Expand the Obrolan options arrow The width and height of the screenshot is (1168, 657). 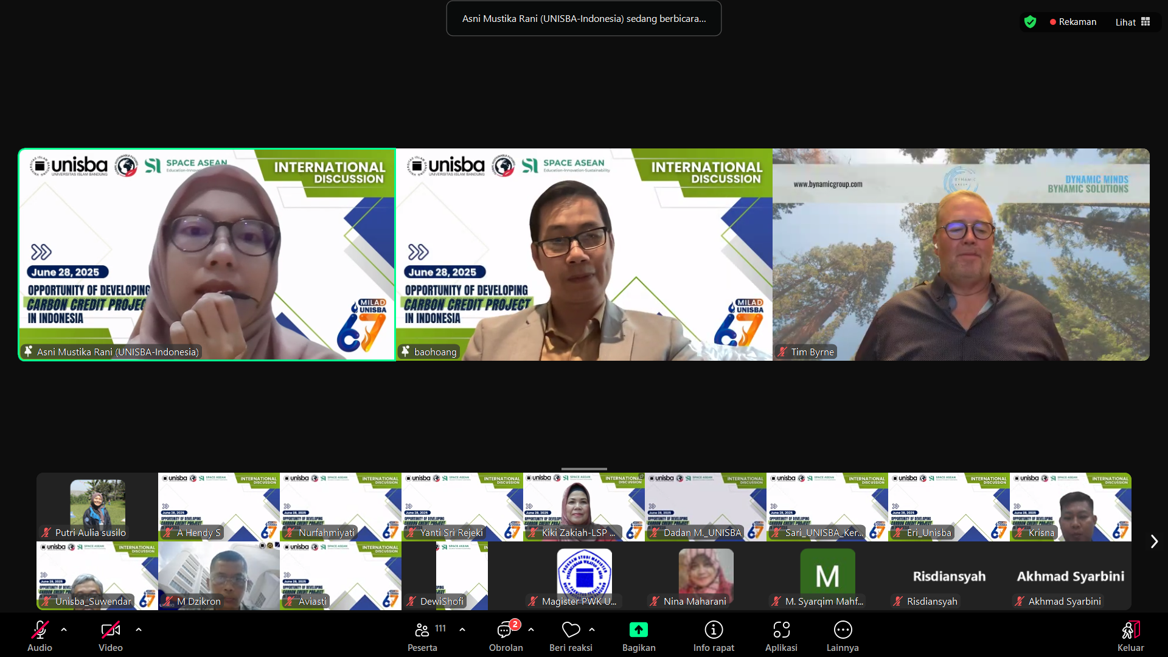pos(531,630)
